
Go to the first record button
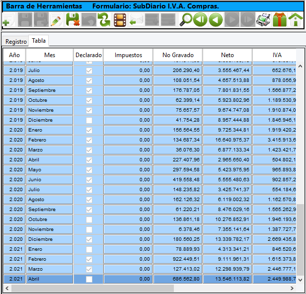coord(200,20)
